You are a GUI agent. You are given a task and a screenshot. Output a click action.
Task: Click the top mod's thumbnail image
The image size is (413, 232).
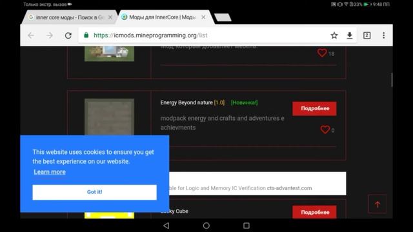(x=109, y=53)
